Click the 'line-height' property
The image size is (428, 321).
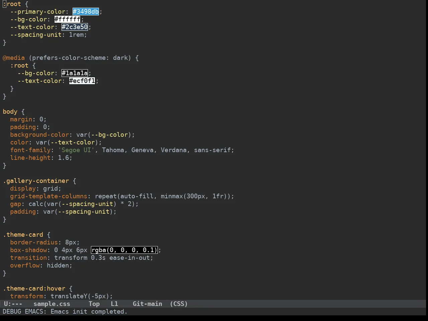(x=30, y=158)
